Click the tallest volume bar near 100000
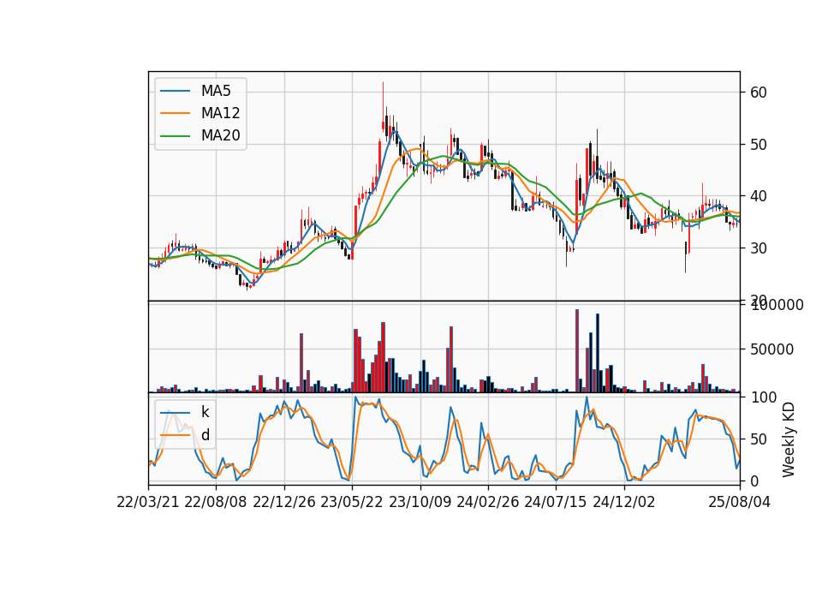This screenshot has width=822, height=591. click(x=577, y=351)
